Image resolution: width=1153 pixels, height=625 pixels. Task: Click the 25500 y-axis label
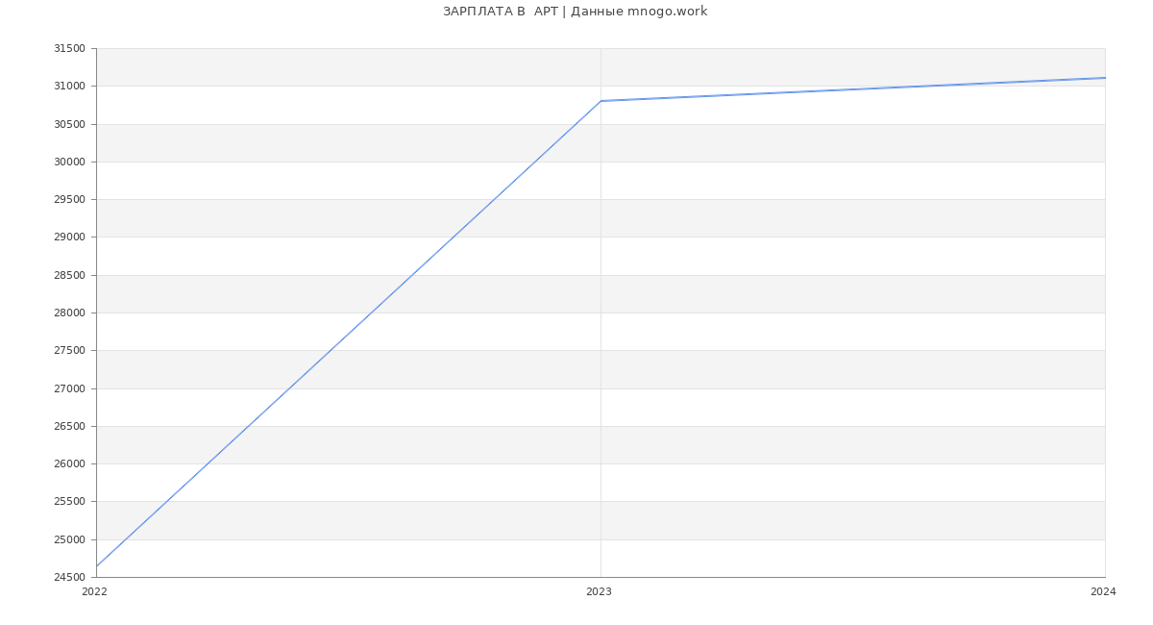(69, 502)
